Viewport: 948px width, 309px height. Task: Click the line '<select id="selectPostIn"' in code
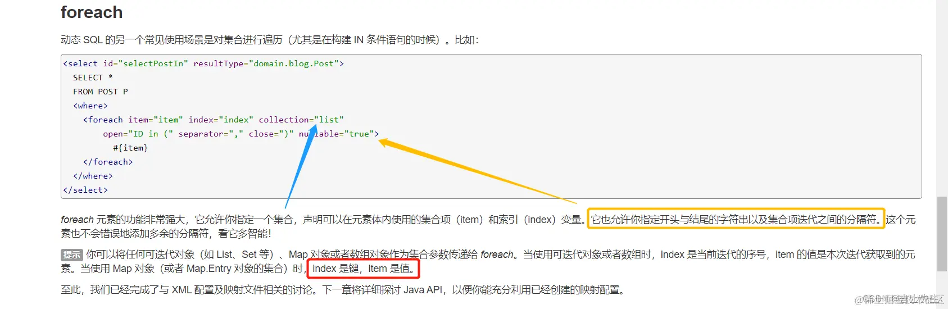point(203,63)
